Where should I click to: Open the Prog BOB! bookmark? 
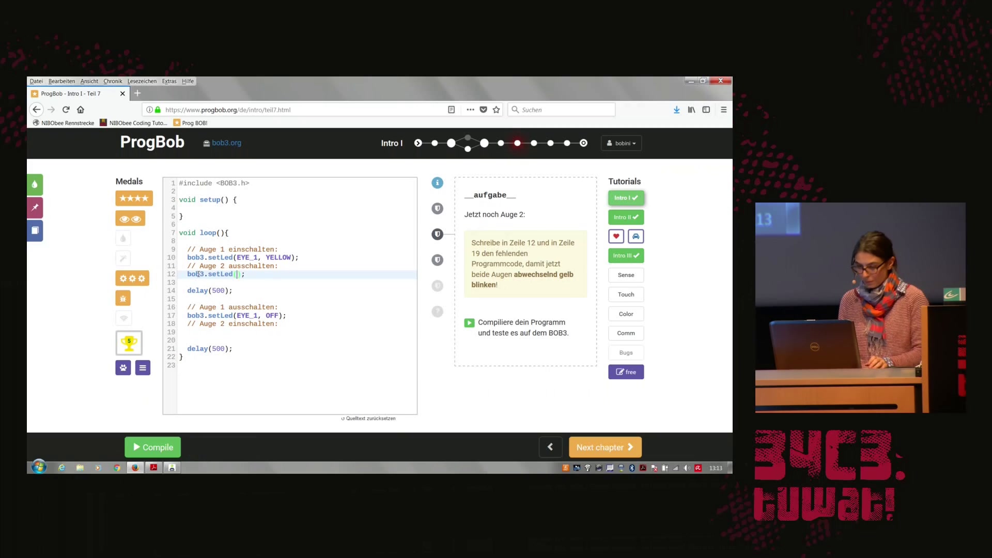pyautogui.click(x=191, y=123)
